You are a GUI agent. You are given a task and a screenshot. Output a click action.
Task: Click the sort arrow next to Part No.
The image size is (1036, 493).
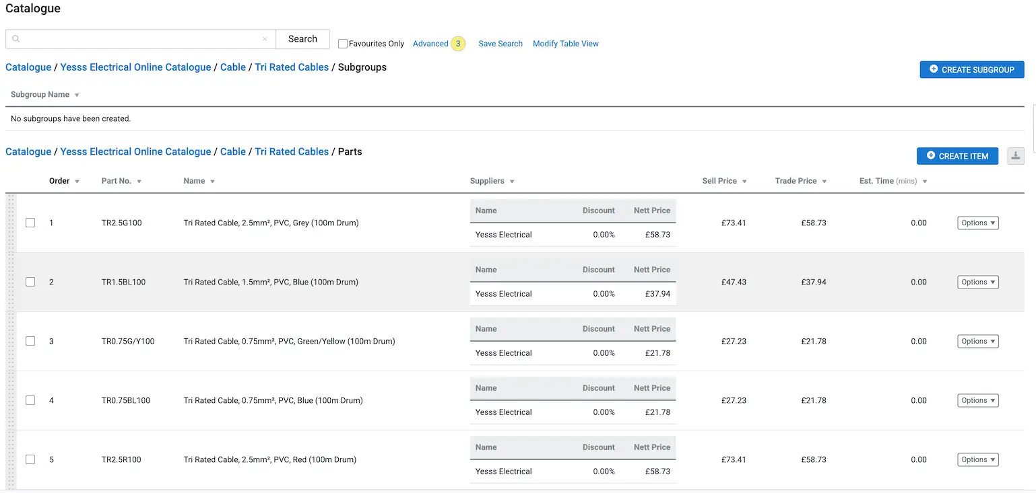pos(139,182)
